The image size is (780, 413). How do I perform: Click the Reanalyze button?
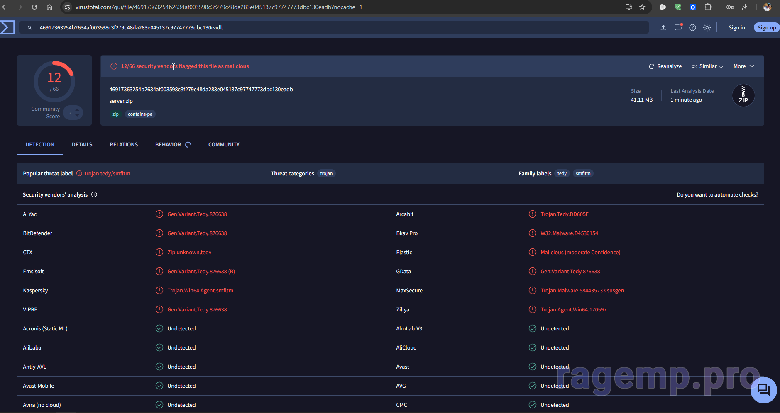pyautogui.click(x=665, y=66)
